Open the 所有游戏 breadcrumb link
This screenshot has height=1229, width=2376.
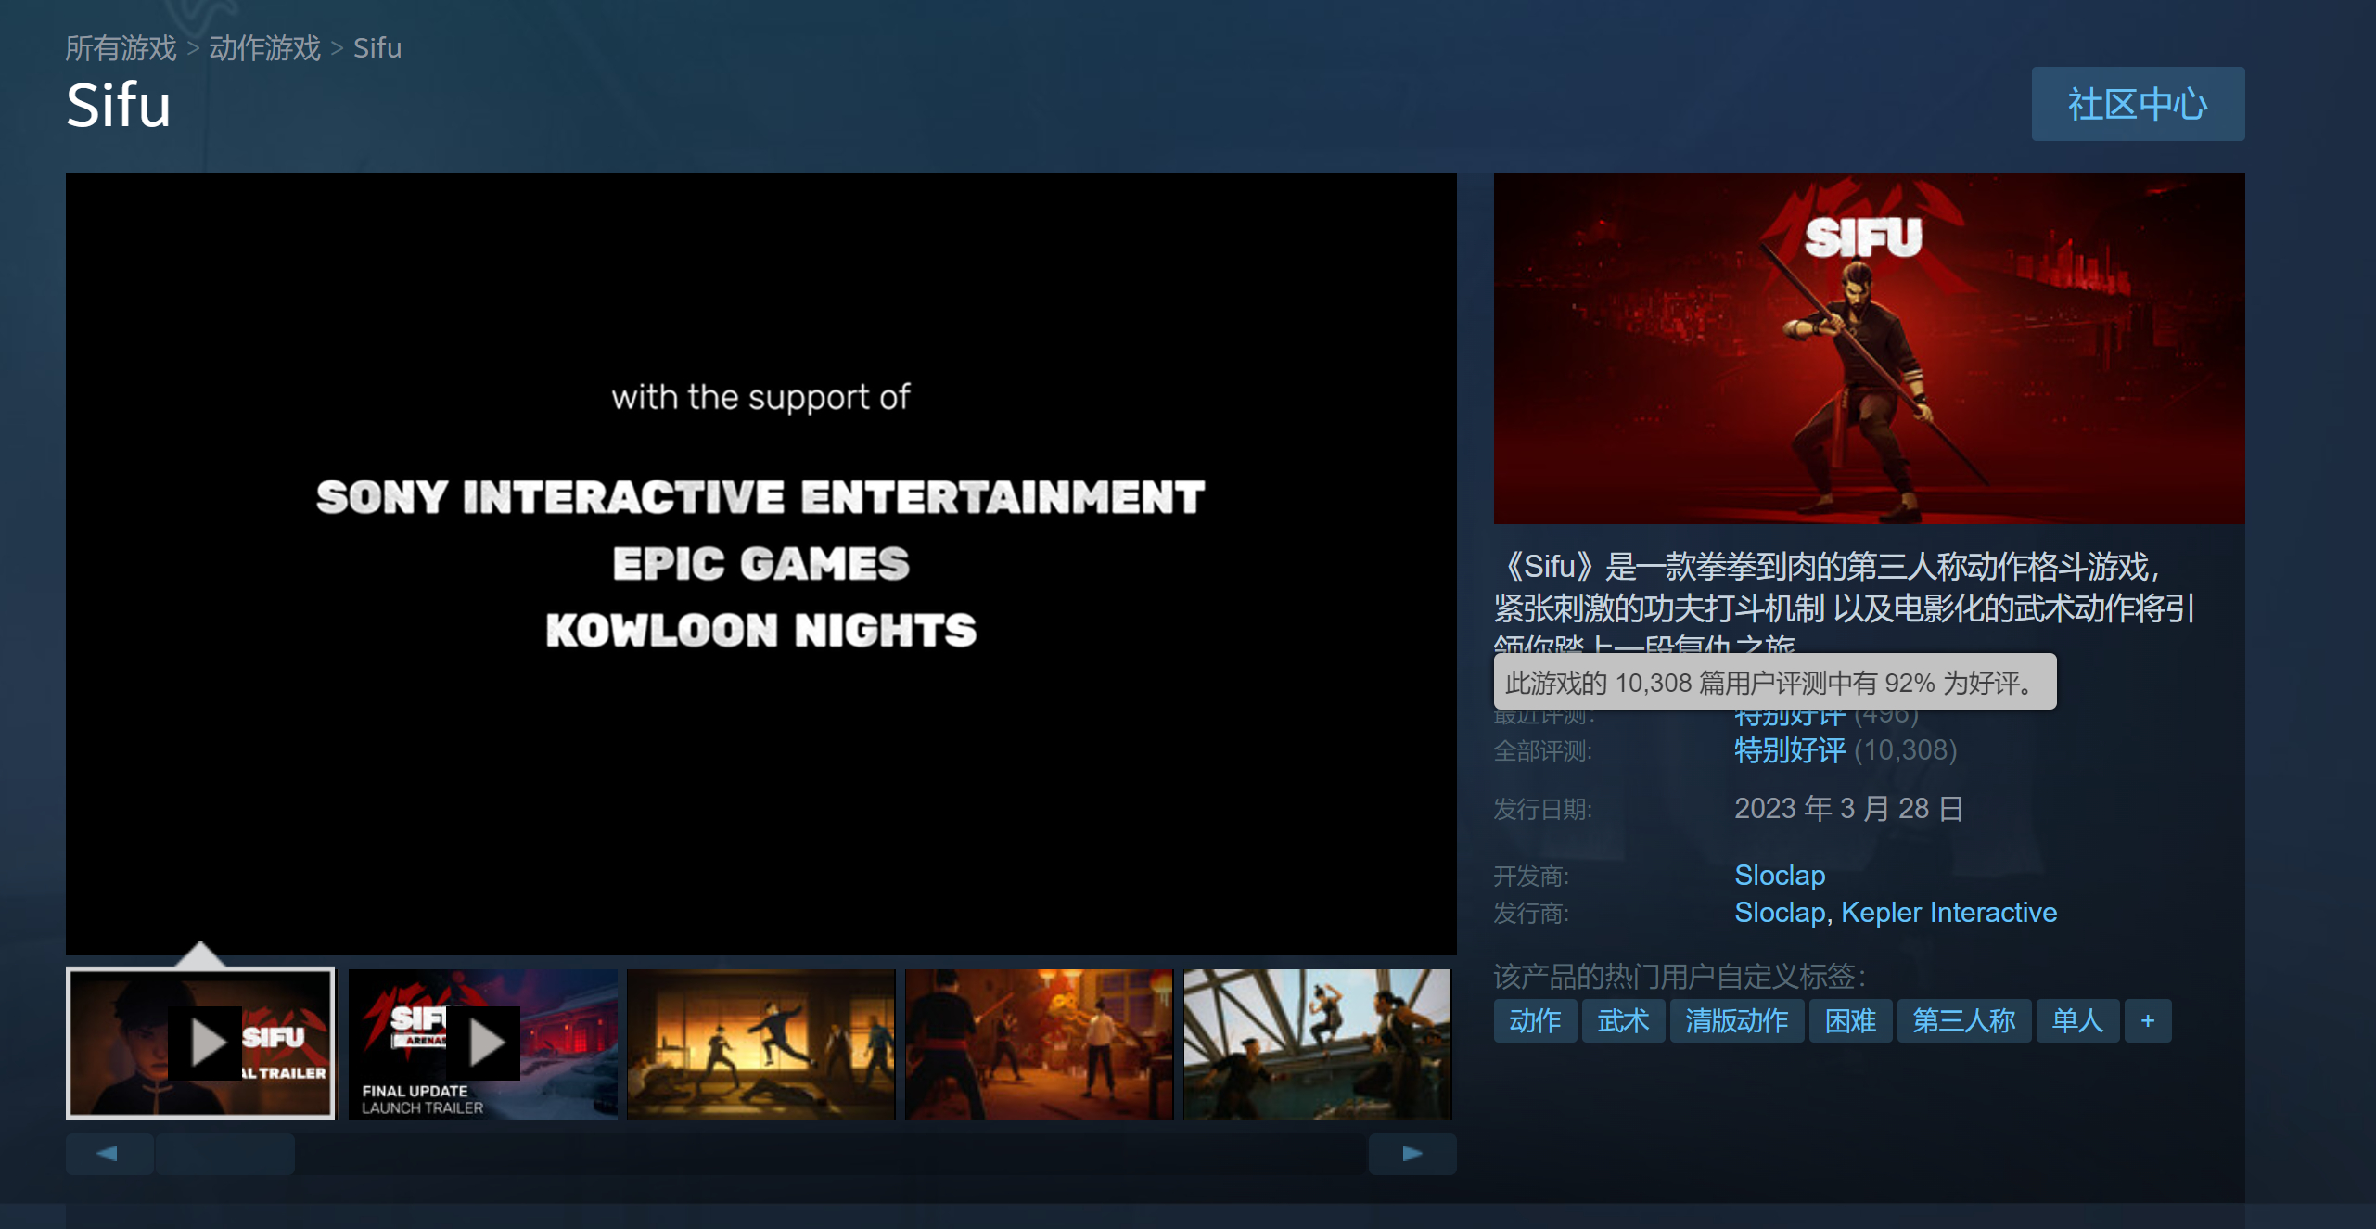click(x=121, y=48)
